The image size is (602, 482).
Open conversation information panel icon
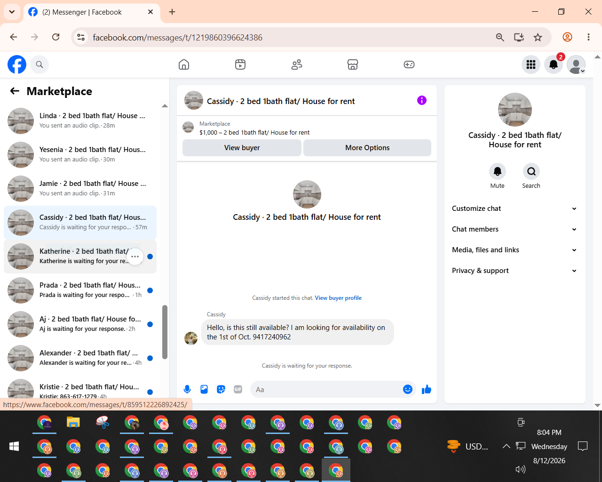(x=422, y=100)
